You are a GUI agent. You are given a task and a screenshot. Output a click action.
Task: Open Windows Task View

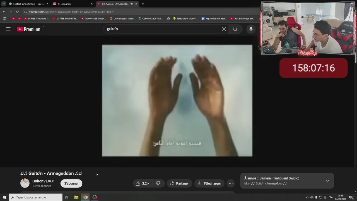(x=67, y=197)
